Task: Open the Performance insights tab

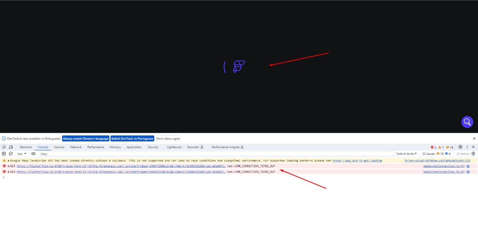Action: pos(227,147)
